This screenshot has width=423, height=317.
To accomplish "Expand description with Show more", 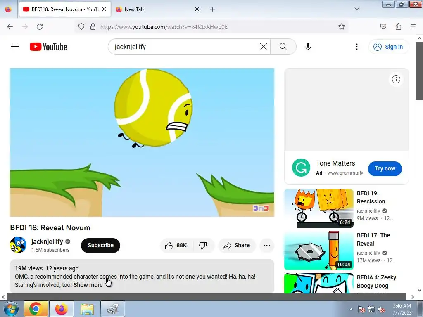I will tap(88, 285).
